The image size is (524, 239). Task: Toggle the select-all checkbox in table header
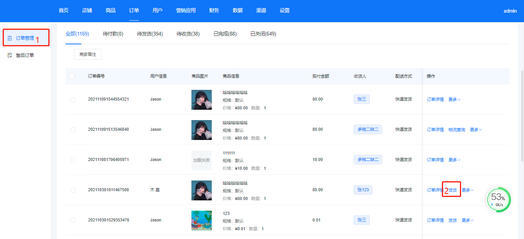click(72, 76)
